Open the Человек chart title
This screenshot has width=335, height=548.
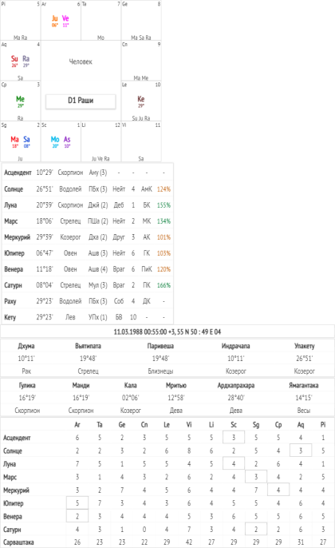(x=81, y=62)
